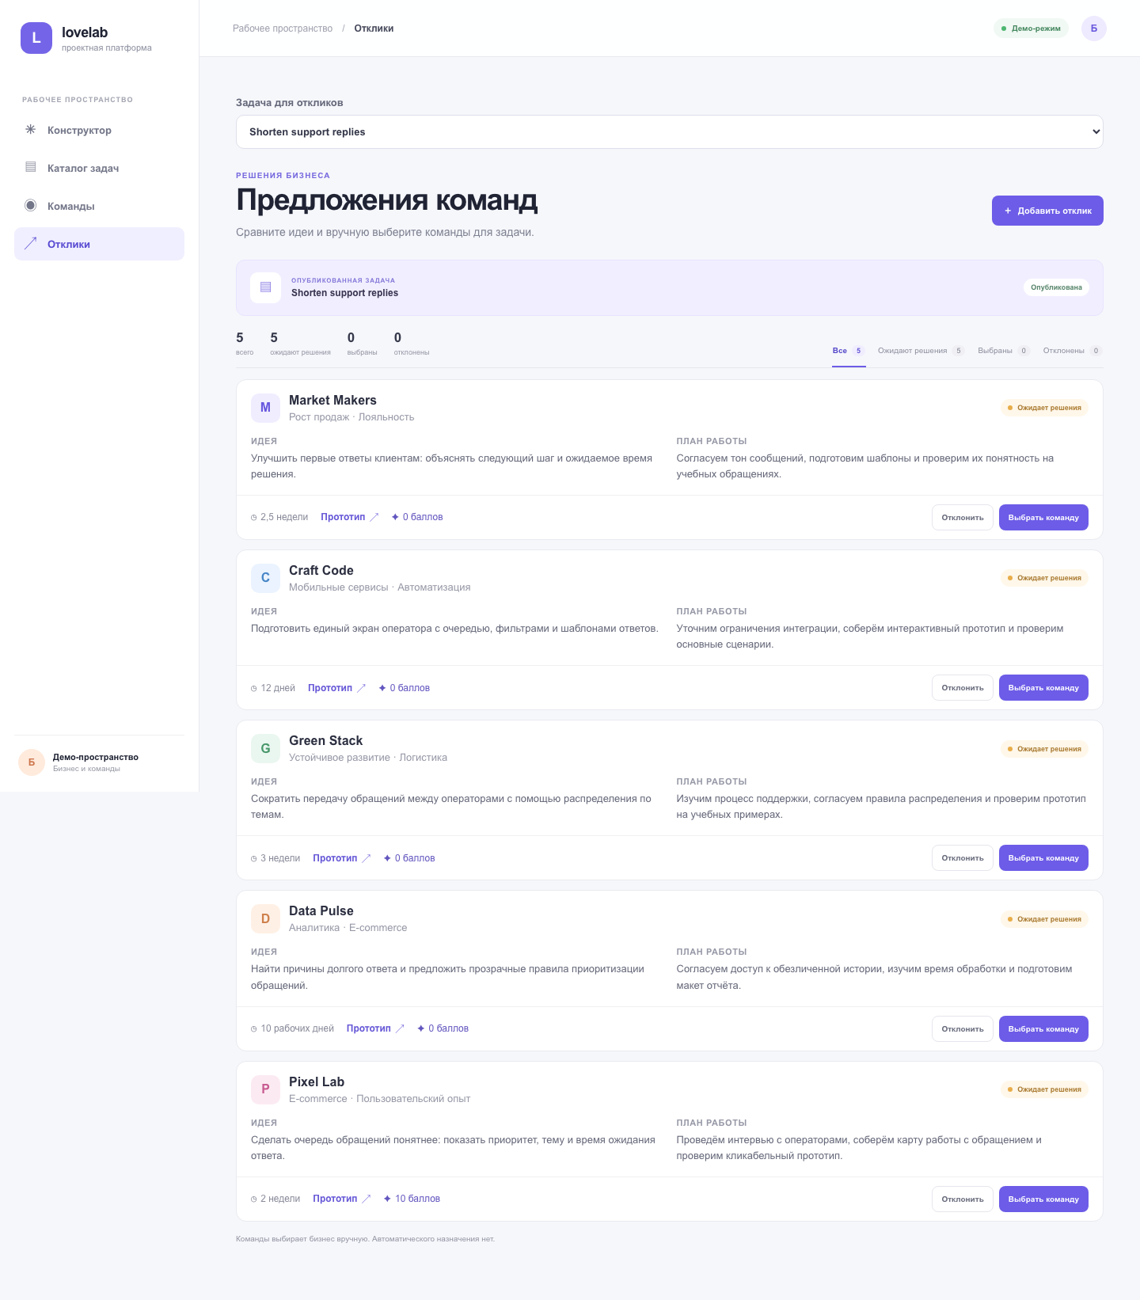Click the lovelab logo icon
Viewport: 1140px width, 1300px height.
(36, 38)
